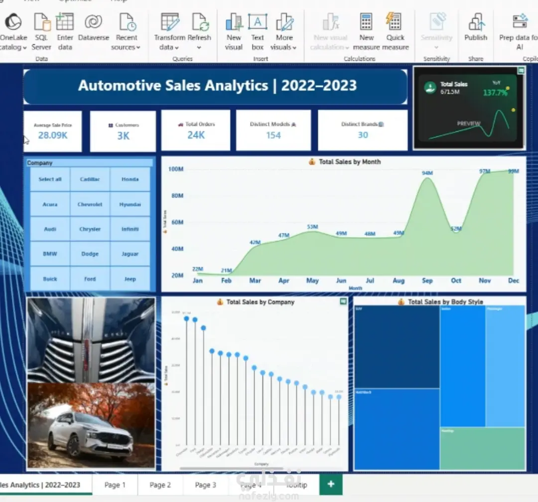Click the Prep data for AI icon
The width and height of the screenshot is (538, 502).
pyautogui.click(x=520, y=21)
